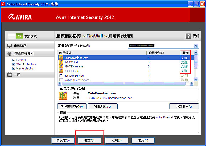This screenshot has width=206, height=146.
Task: Click the remove rule (R) button
Action: click(103, 106)
